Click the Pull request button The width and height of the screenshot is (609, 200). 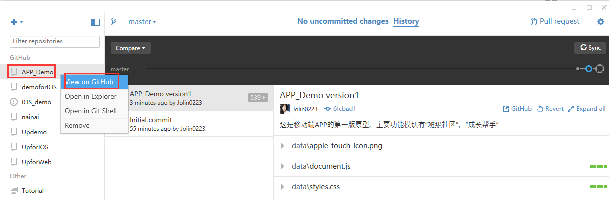(555, 21)
